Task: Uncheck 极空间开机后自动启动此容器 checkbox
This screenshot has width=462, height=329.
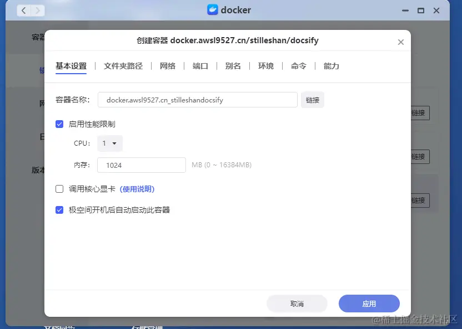Action: click(x=59, y=210)
